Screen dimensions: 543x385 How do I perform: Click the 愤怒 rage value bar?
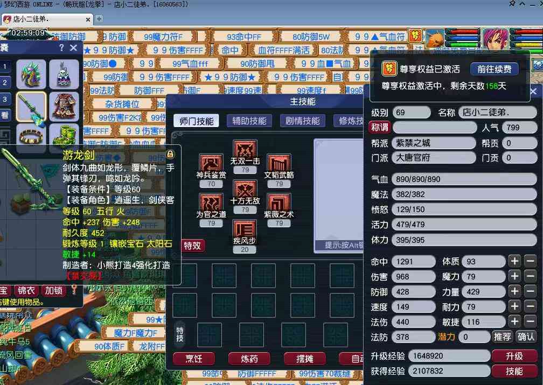[464, 209]
